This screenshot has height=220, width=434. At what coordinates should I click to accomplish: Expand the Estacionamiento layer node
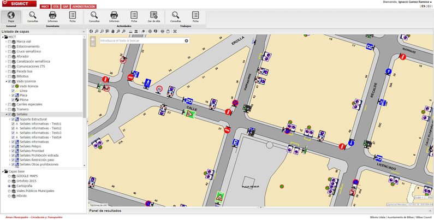point(6,46)
